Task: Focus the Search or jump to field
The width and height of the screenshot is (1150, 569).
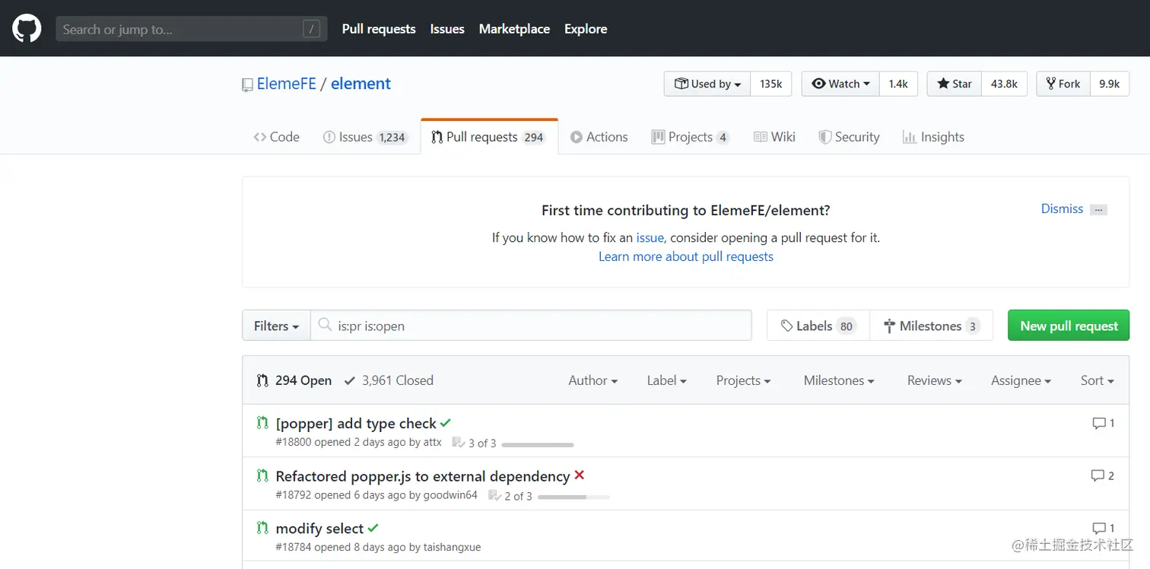Action: point(192,30)
